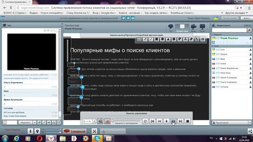The image size is (253, 142).
Task: Select the triangle shape tool
Action: (168, 39)
